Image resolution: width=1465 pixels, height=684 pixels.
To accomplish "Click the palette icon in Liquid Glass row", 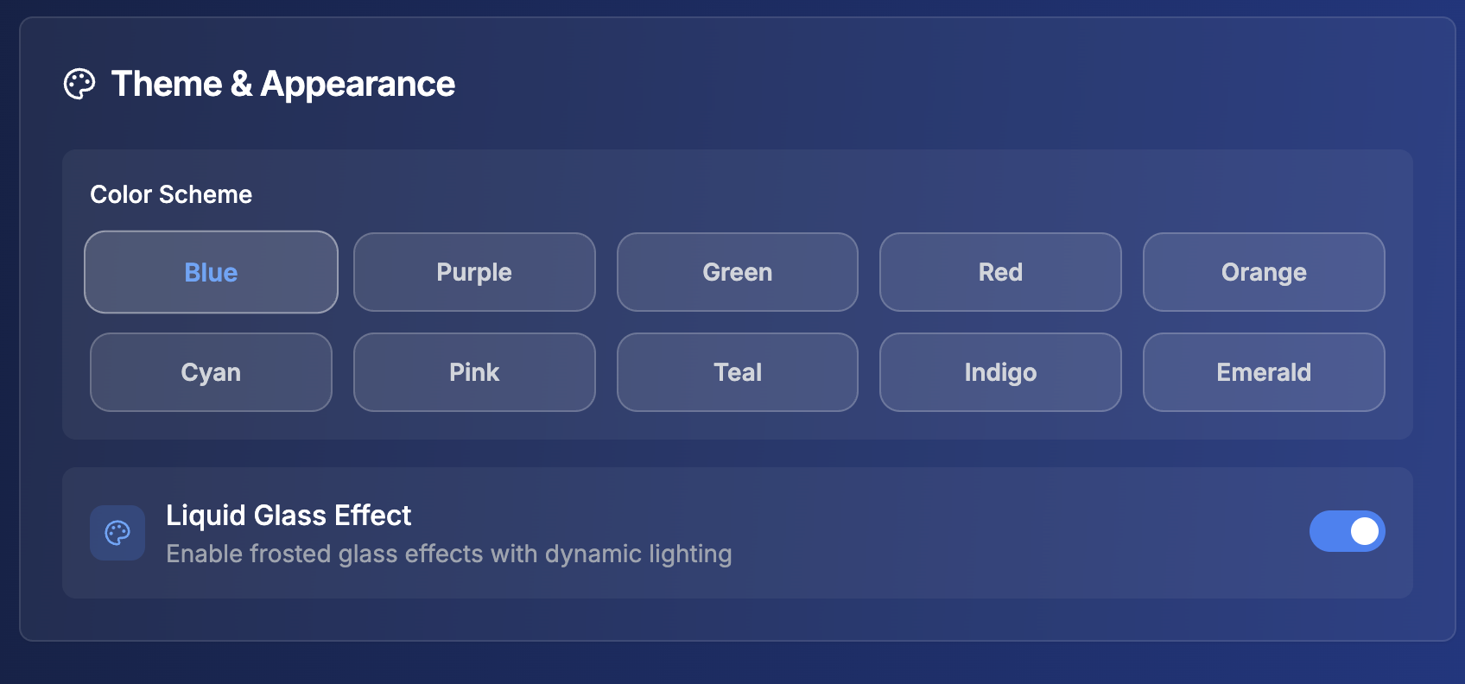I will 117,533.
